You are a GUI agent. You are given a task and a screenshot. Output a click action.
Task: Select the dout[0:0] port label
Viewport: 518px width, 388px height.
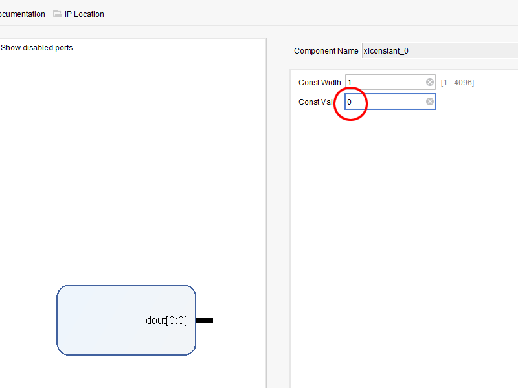point(166,320)
